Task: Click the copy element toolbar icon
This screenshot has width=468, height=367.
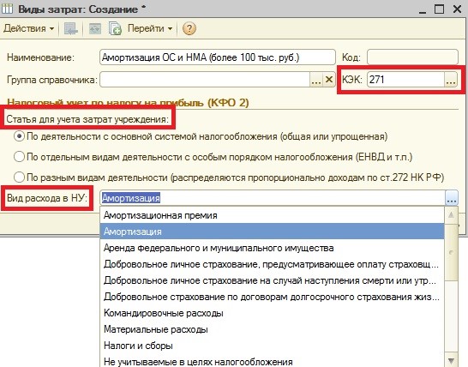Action: [x=115, y=28]
